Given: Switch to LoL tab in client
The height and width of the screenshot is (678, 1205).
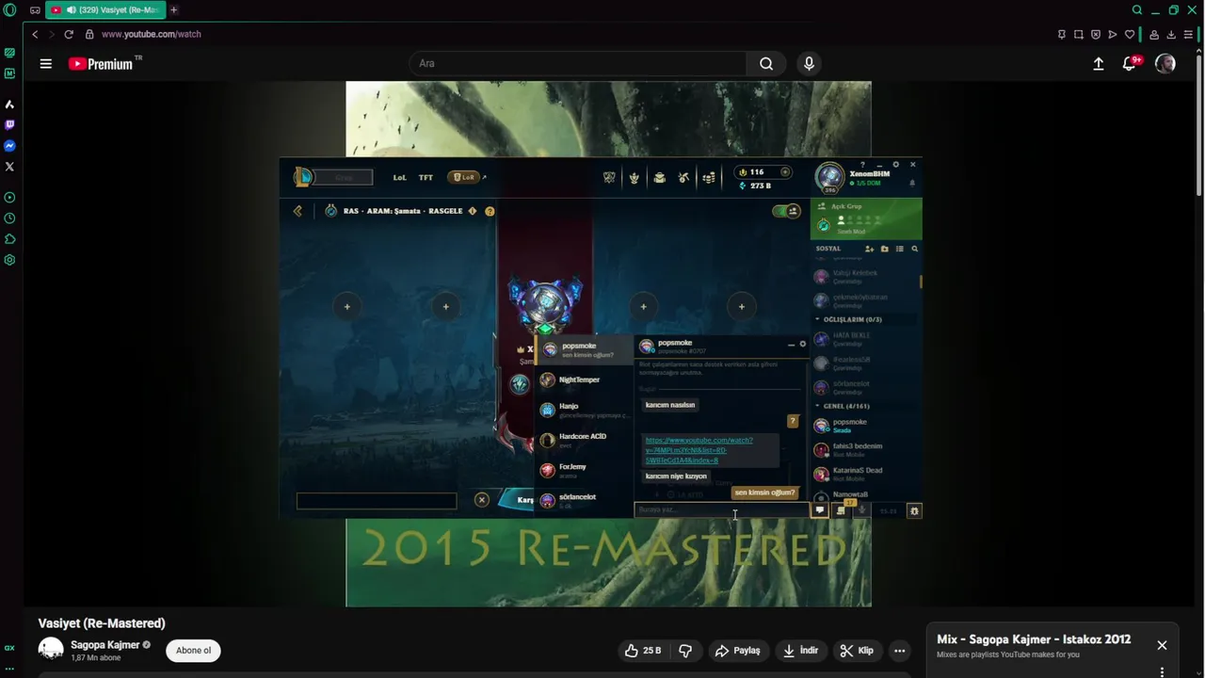Looking at the screenshot, I should pos(399,177).
